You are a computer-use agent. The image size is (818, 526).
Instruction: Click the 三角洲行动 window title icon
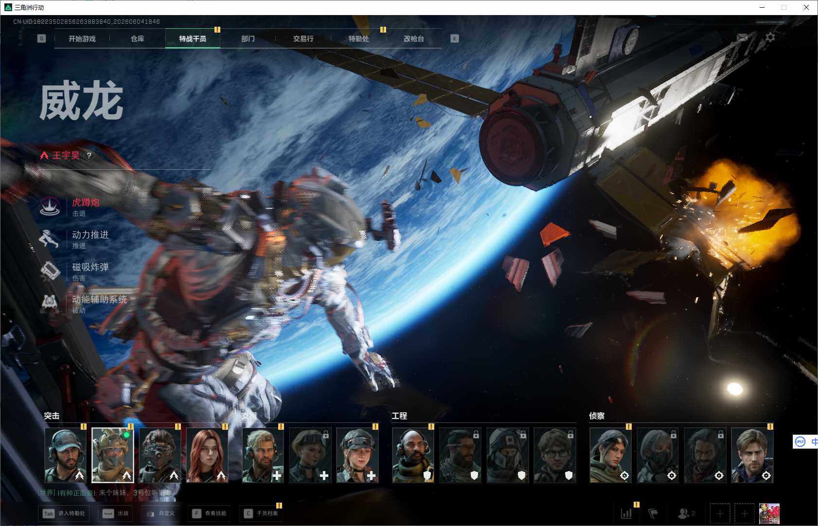[8, 7]
